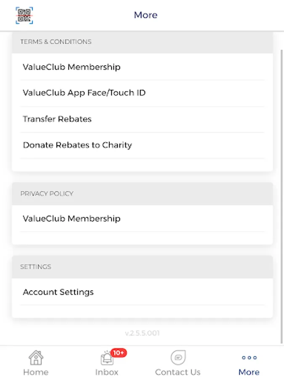Viewport: 284px width, 379px height.
Task: Switch to the Inbox tab label
Action: coord(107,372)
